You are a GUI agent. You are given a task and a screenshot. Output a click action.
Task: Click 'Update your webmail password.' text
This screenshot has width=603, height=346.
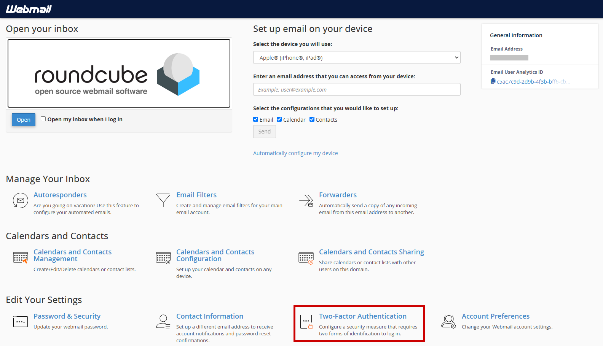pyautogui.click(x=71, y=327)
